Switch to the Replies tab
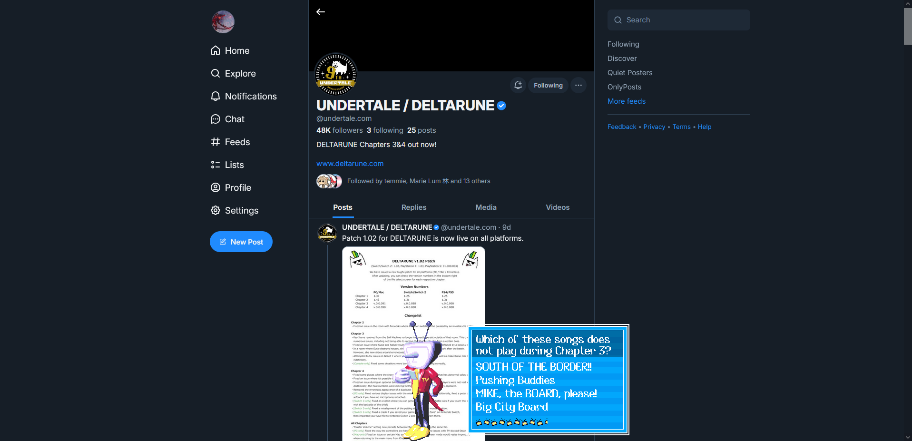This screenshot has width=912, height=441. pyautogui.click(x=414, y=207)
